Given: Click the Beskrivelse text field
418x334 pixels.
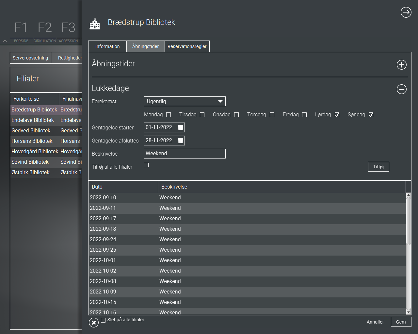Looking at the screenshot, I should 185,154.
